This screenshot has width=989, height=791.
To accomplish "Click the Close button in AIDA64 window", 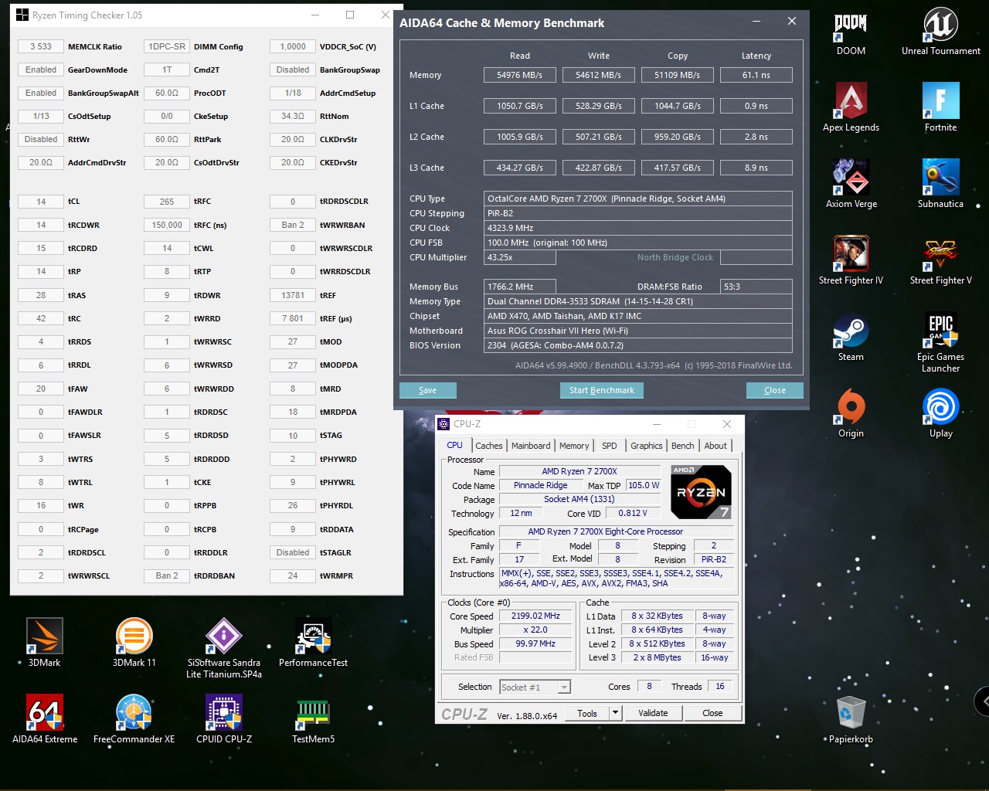I will point(775,390).
